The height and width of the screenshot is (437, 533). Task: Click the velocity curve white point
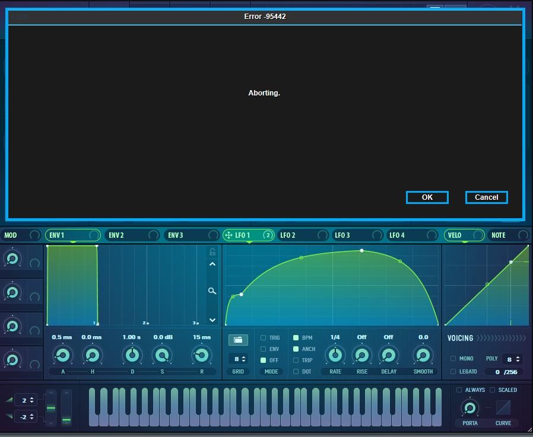pyautogui.click(x=510, y=262)
